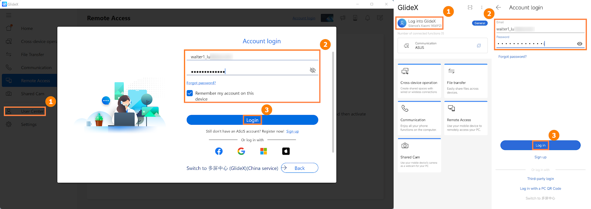Click the profile avatar thumbnail in header
Screen dimensions: 591x209
click(327, 18)
